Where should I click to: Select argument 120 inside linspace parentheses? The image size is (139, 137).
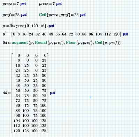click(34, 26)
